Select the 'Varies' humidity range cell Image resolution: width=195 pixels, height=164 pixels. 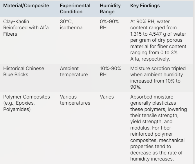point(107,97)
